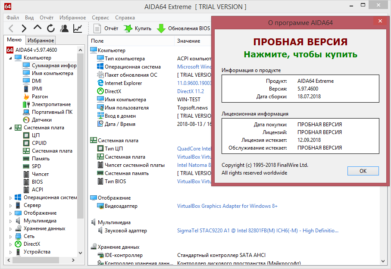Go up one level with the up arrow icon
The image size is (391, 269).
point(38,28)
